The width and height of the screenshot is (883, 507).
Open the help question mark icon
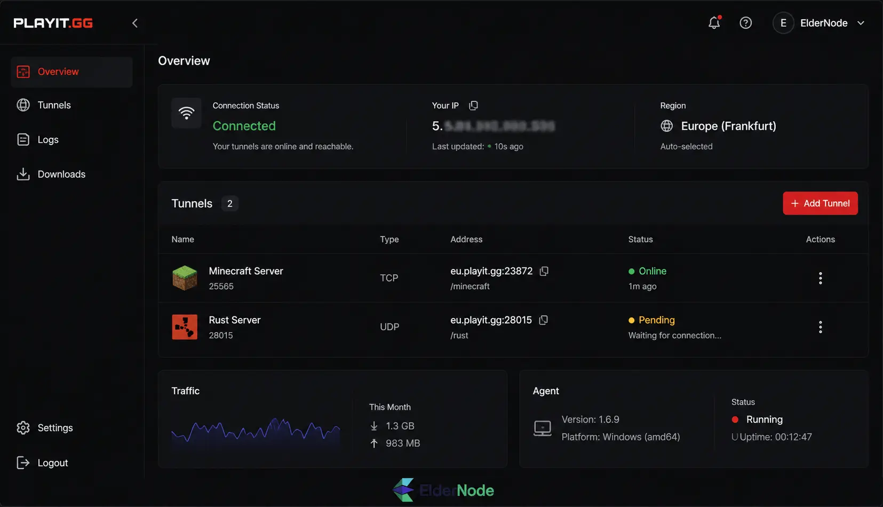[x=745, y=23]
